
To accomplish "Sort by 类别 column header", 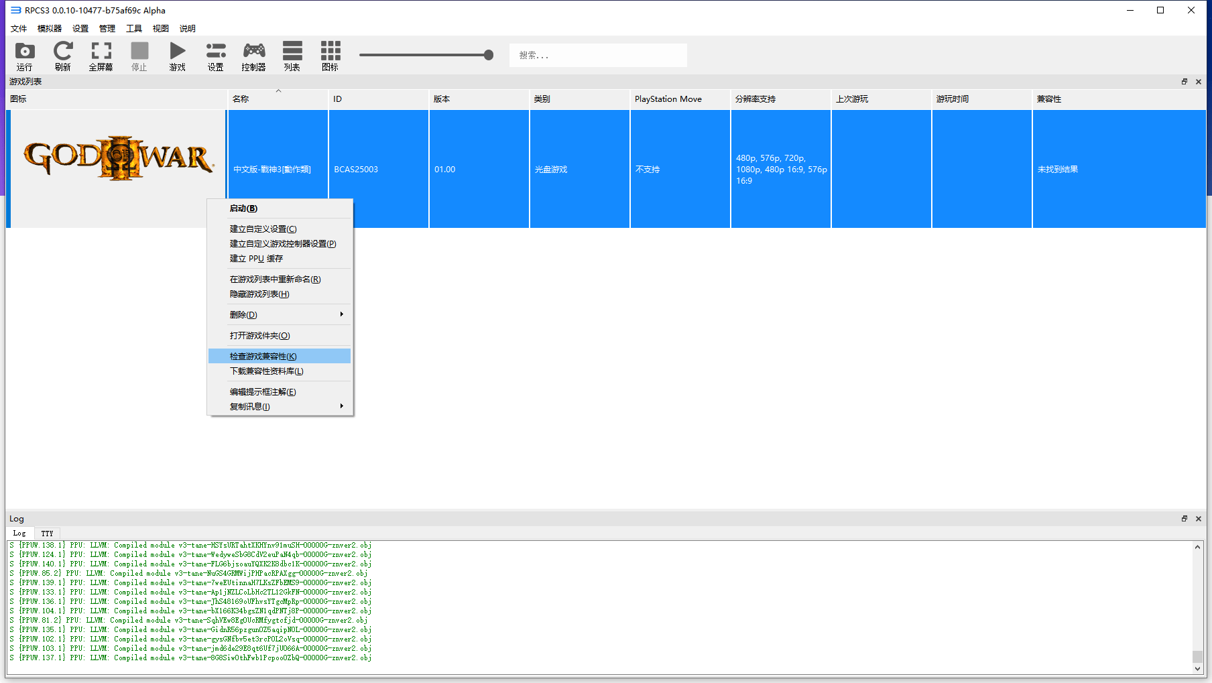I will click(580, 99).
